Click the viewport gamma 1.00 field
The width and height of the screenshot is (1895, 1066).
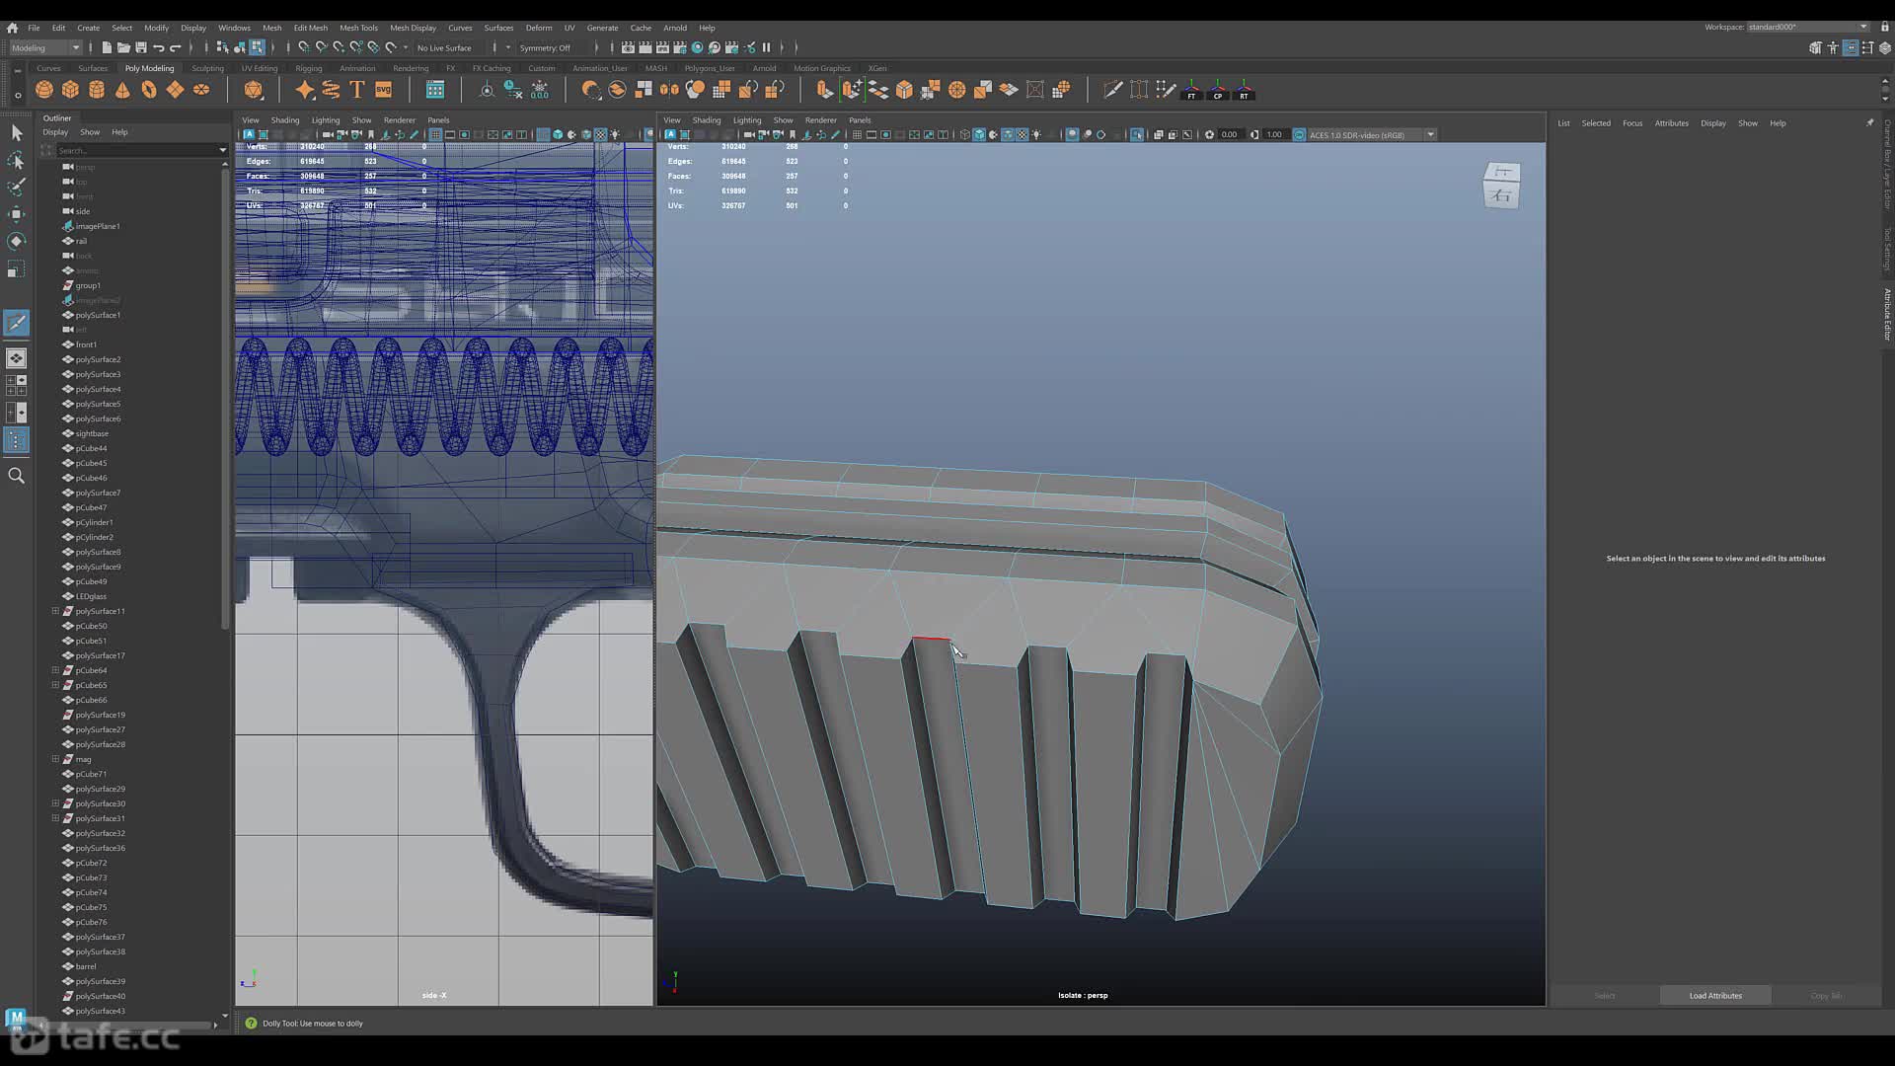coord(1274,134)
